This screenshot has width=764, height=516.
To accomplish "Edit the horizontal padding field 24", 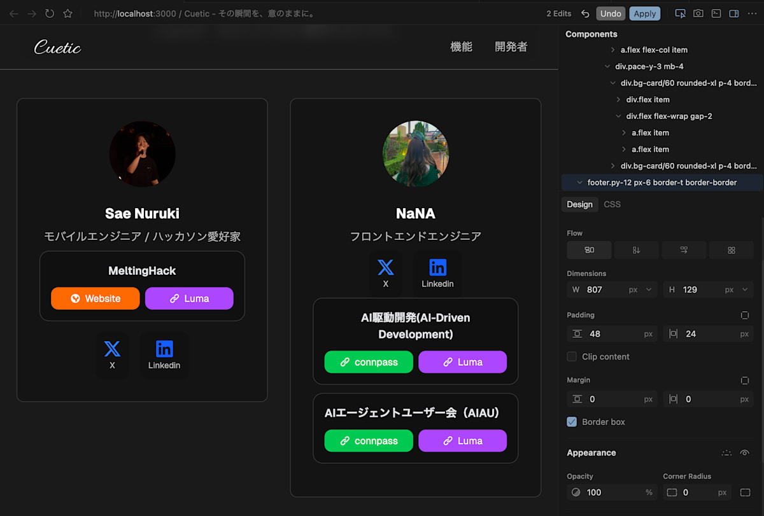I will (708, 333).
